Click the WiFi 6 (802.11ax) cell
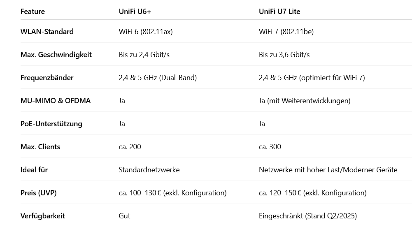 pyautogui.click(x=146, y=32)
